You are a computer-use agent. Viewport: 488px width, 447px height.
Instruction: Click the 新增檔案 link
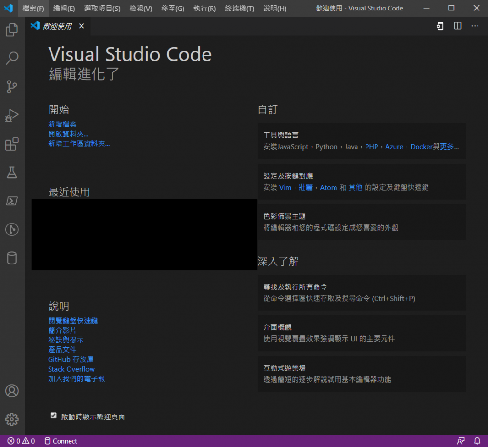(x=62, y=124)
